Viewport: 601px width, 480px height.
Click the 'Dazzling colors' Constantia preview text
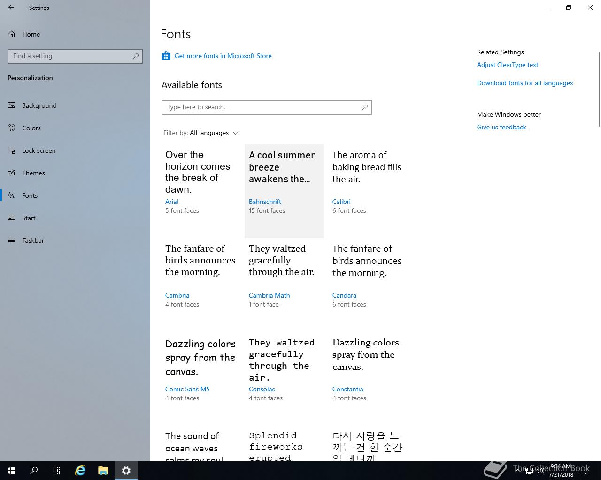click(366, 355)
